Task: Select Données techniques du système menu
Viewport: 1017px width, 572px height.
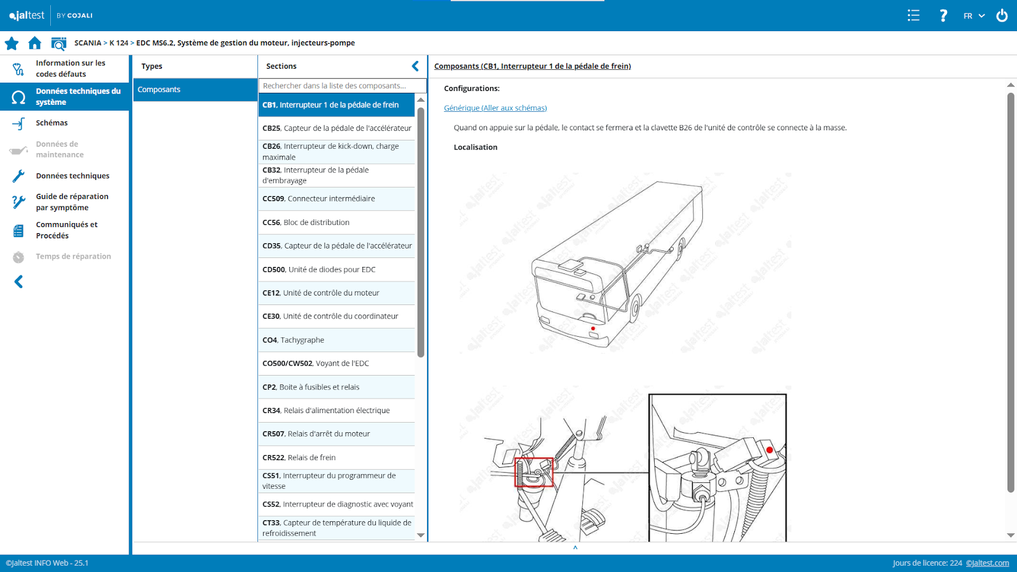Action: [65, 97]
